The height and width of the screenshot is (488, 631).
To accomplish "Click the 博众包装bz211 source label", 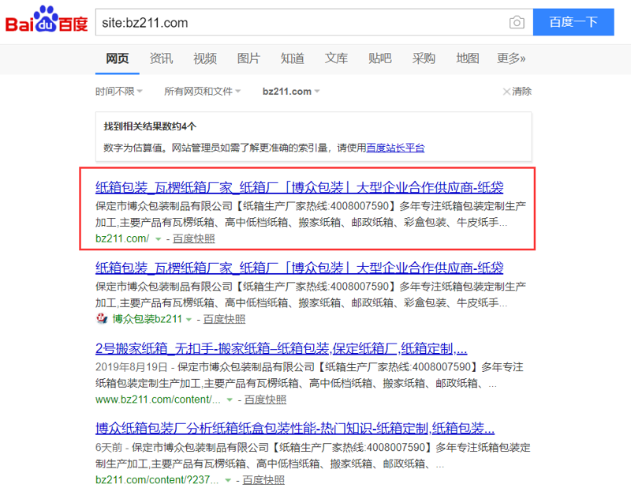I will pos(147,319).
